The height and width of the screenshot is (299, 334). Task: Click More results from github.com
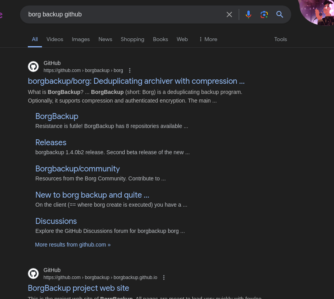click(x=73, y=245)
